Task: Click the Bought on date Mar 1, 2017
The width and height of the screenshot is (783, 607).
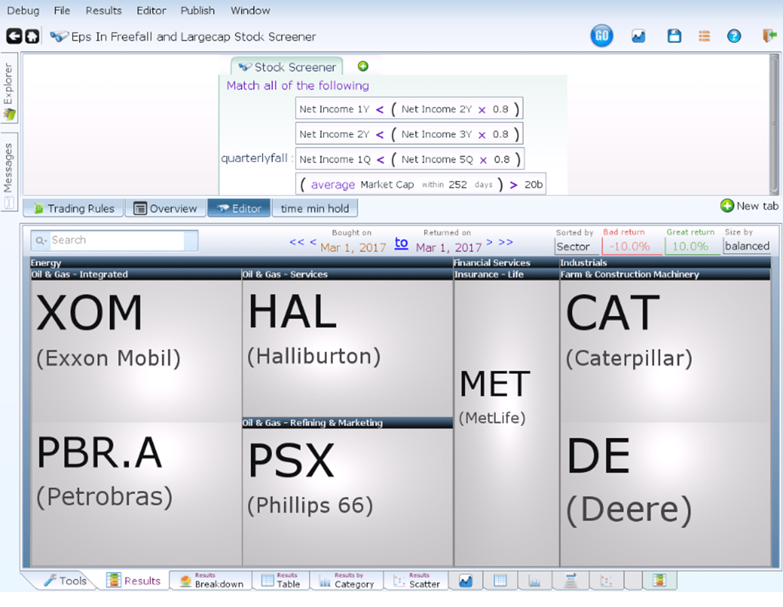Action: pyautogui.click(x=353, y=248)
